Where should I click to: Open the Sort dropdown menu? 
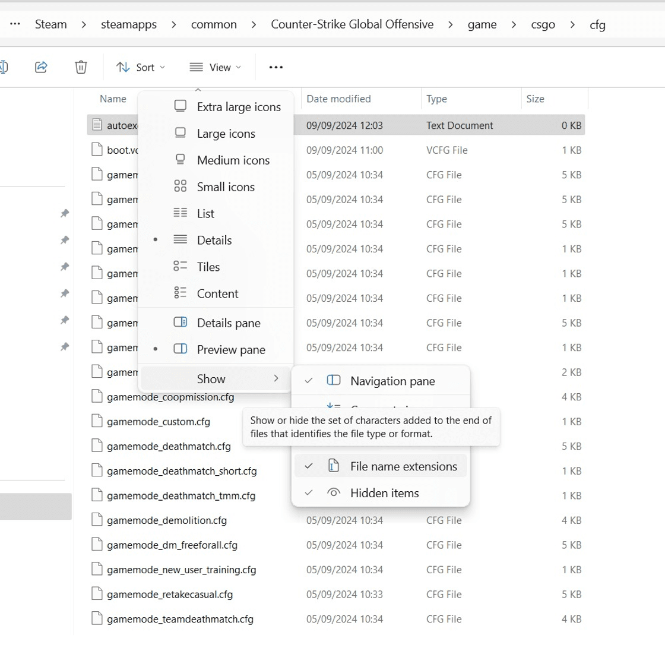(141, 67)
